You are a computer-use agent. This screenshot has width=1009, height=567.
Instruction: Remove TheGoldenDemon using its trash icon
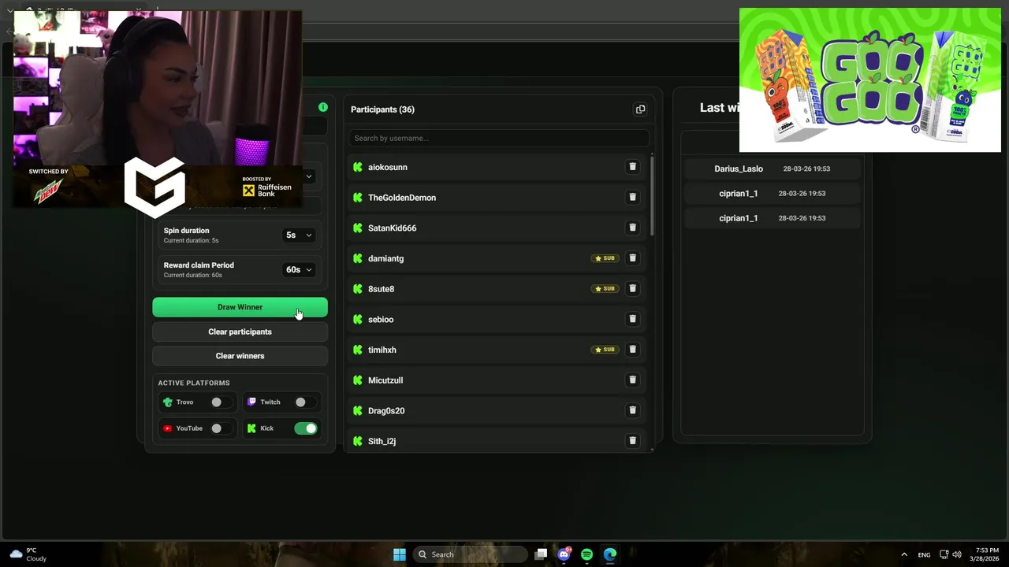632,198
